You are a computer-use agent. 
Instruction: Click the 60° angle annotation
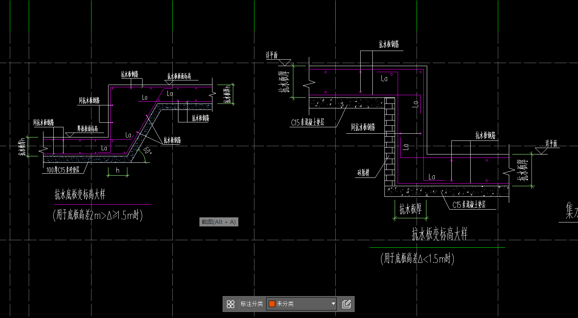tap(148, 151)
